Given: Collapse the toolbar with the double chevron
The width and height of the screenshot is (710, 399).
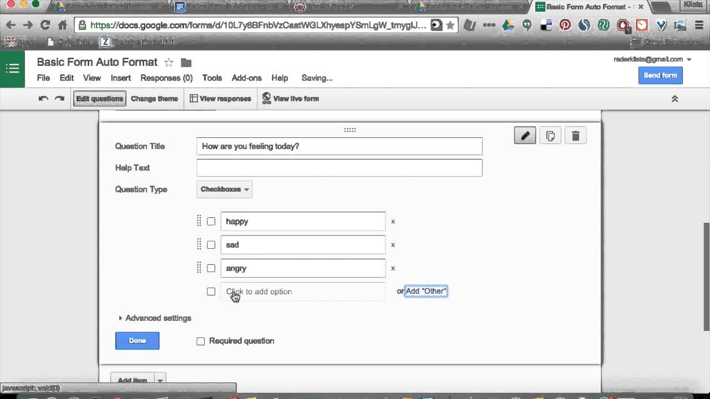Looking at the screenshot, I should tap(675, 99).
